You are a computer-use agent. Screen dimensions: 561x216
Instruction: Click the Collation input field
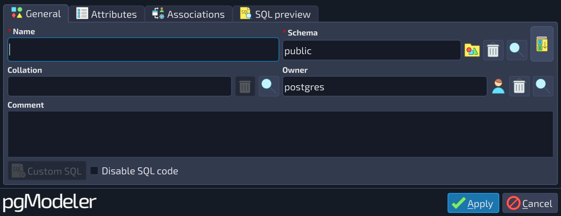(x=120, y=86)
